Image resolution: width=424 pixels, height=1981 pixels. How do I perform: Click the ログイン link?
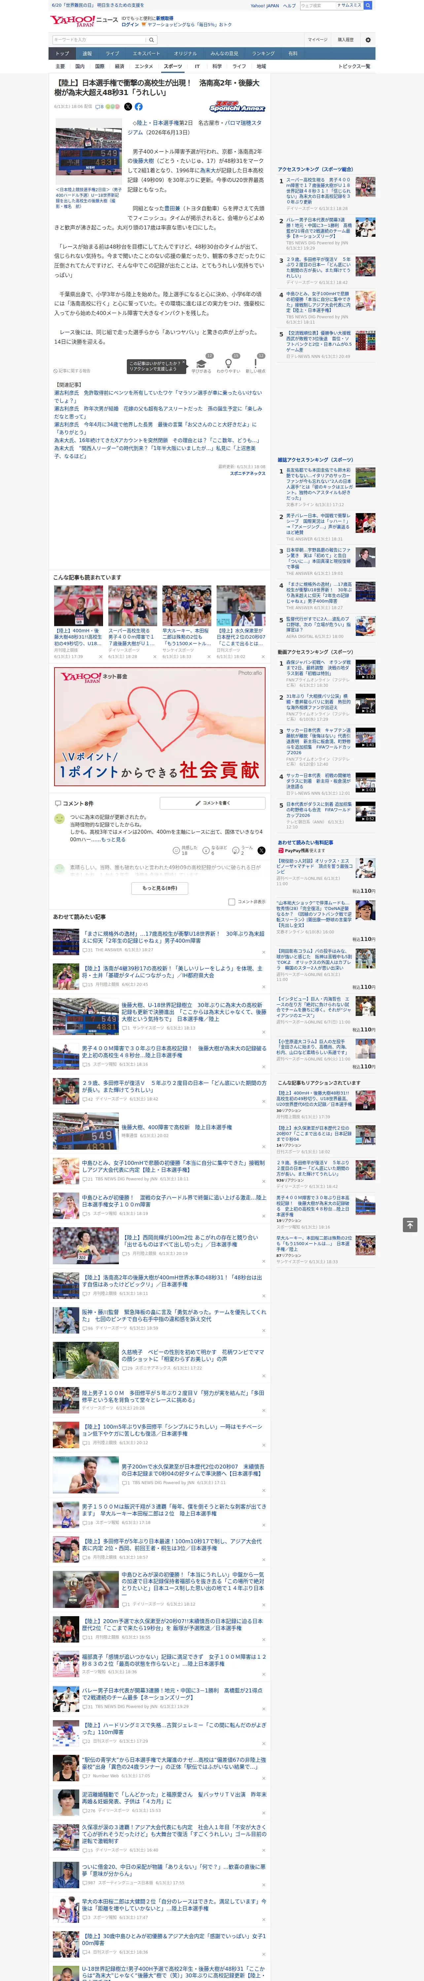pos(130,25)
